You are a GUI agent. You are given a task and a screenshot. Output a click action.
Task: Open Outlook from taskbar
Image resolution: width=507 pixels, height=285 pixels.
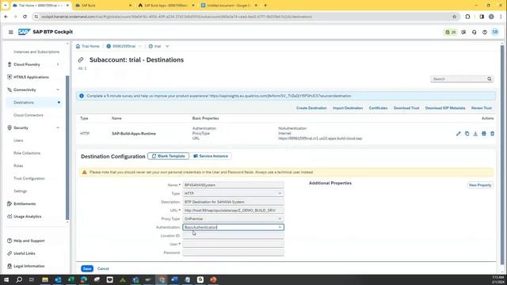point(58,279)
